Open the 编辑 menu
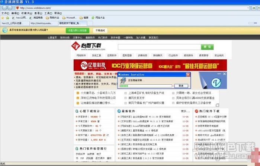Viewport: 260px width, 166px height. [x=15, y=13]
